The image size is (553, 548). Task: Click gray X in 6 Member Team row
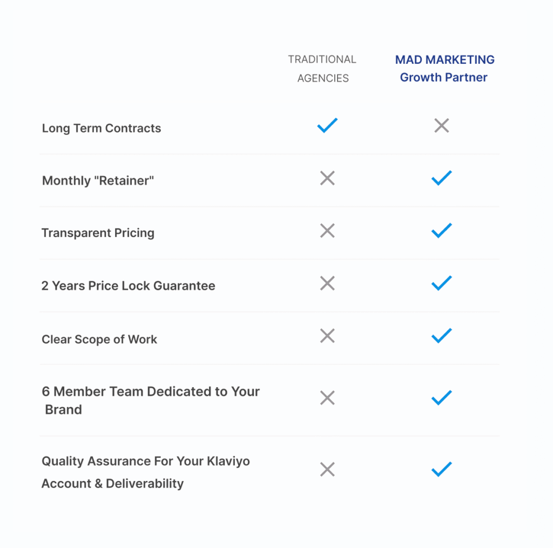[x=327, y=398]
